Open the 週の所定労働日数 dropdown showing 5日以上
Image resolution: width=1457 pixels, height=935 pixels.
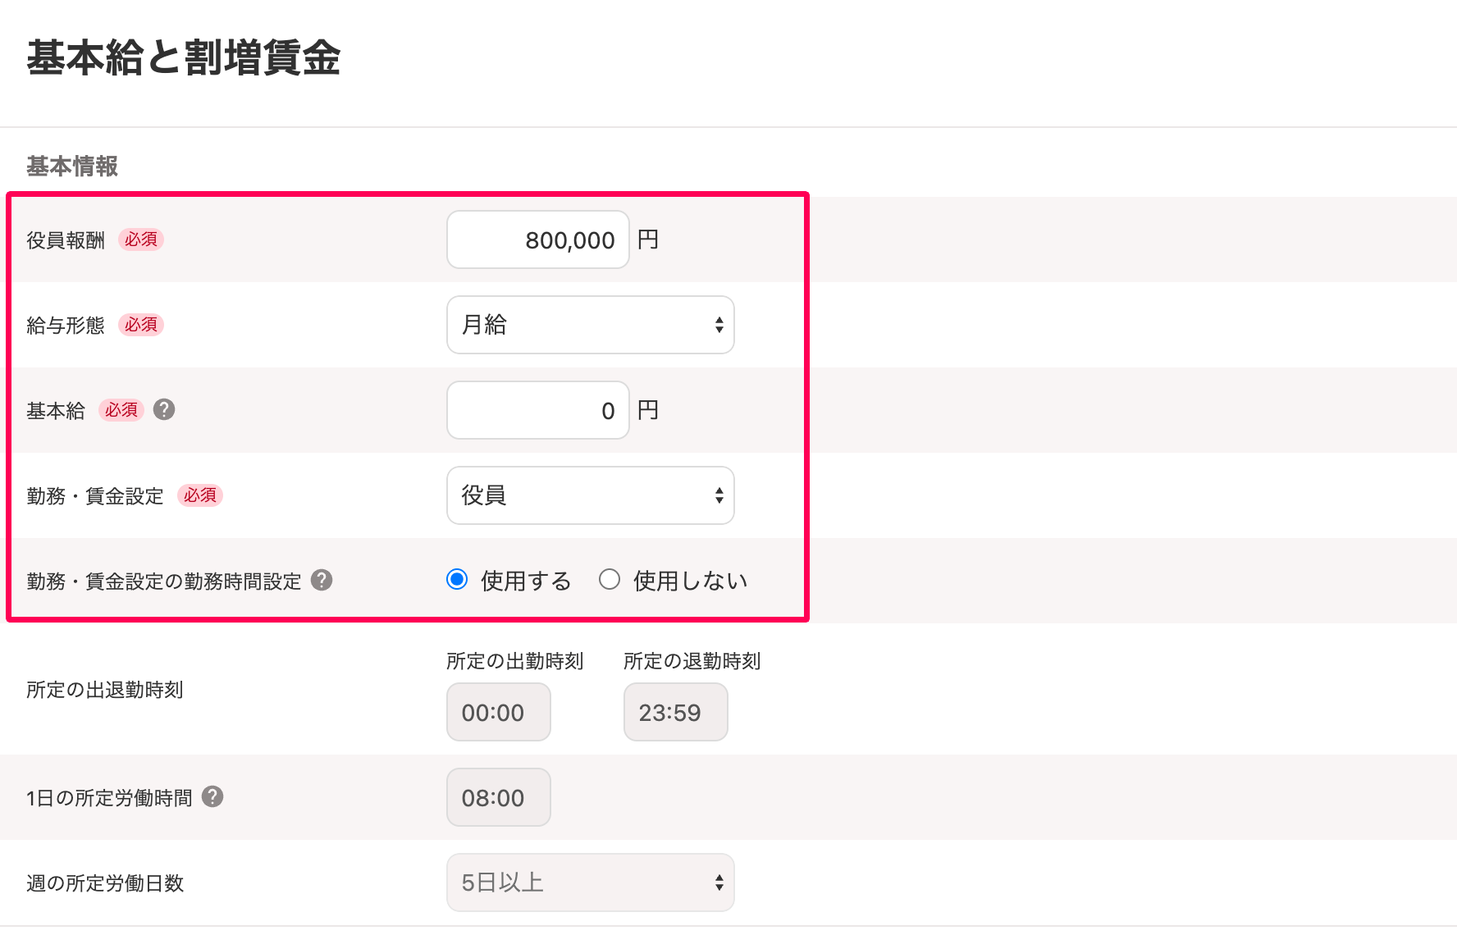pos(591,883)
